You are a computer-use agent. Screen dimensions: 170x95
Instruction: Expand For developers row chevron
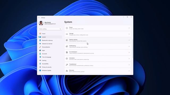pyautogui.click(x=129, y=53)
